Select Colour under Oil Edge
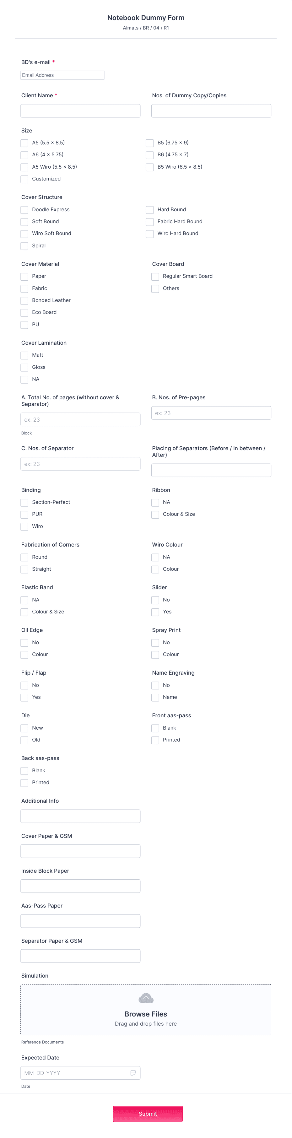This screenshot has height=1138, width=292. [24, 655]
